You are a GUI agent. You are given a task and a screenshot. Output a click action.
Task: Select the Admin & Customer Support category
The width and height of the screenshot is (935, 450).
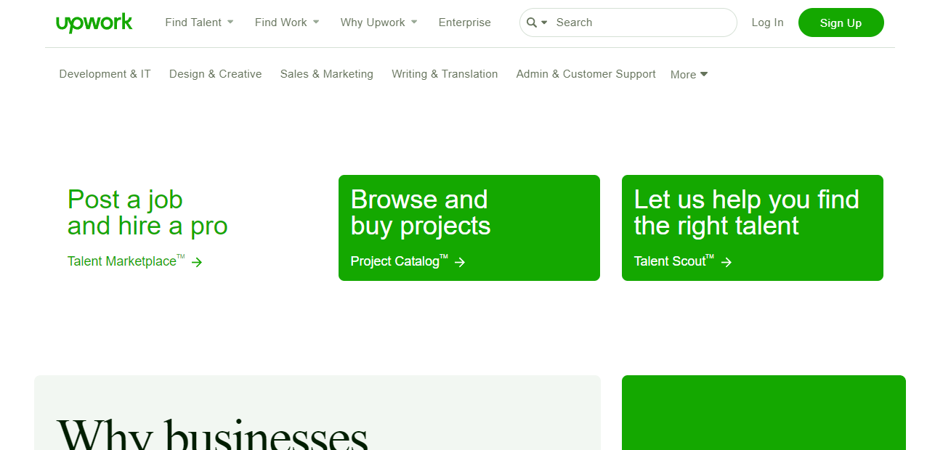(586, 74)
